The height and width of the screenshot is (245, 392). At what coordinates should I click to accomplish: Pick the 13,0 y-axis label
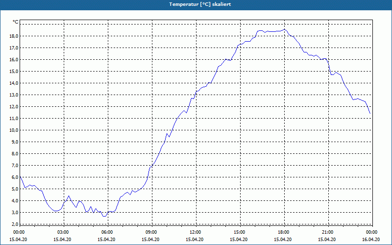14,95
